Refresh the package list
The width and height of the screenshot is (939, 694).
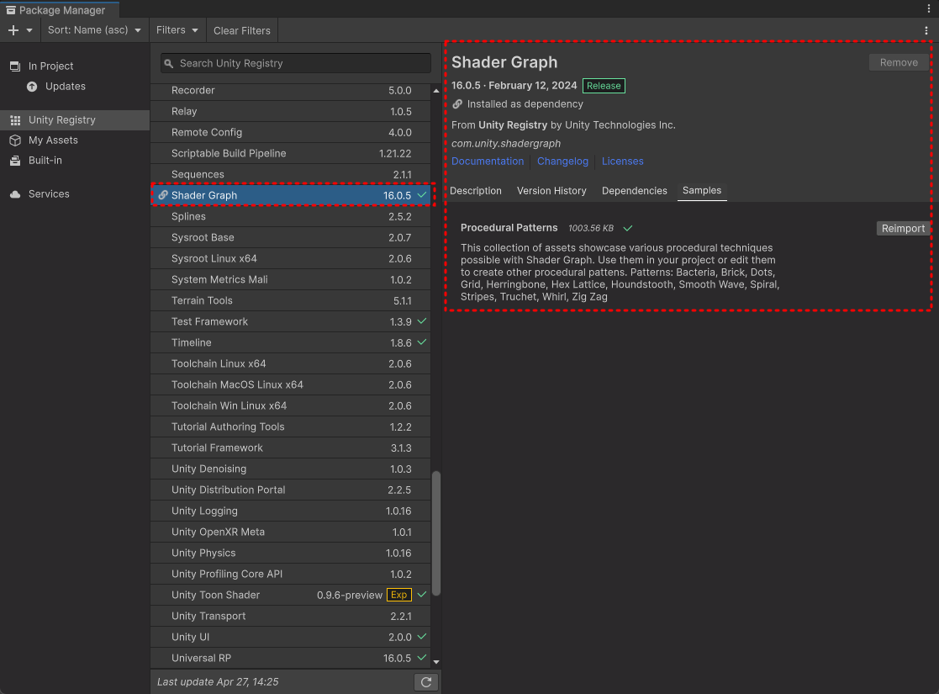[x=426, y=682]
